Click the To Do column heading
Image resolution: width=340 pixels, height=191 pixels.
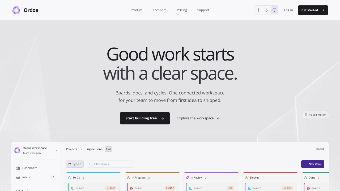pyautogui.click(x=76, y=178)
